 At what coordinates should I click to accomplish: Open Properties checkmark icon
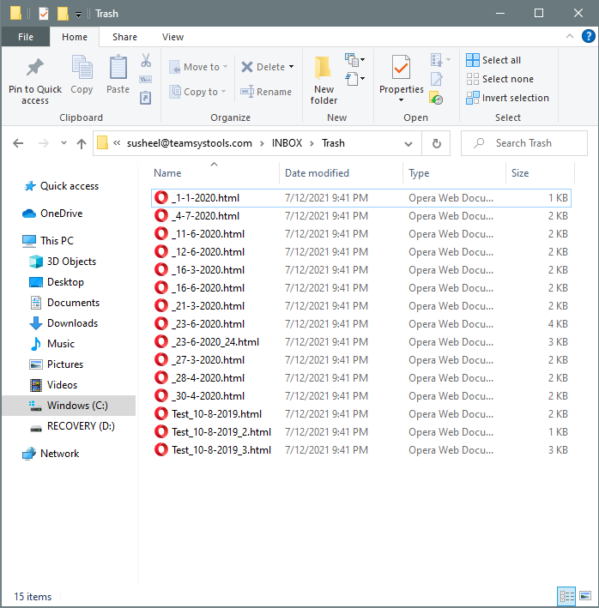[x=401, y=67]
